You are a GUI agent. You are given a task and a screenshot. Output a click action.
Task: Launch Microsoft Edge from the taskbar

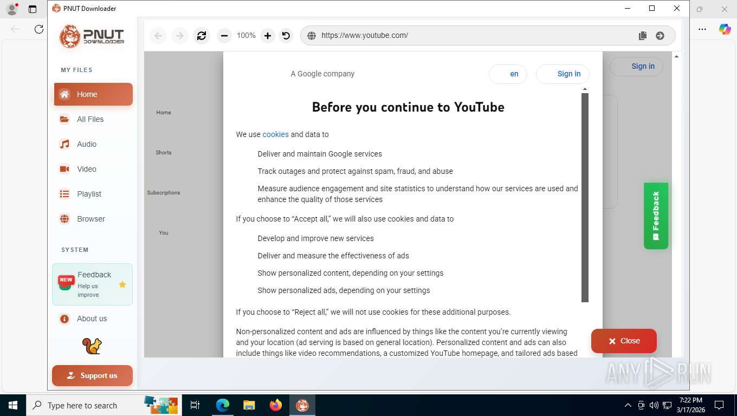(223, 405)
